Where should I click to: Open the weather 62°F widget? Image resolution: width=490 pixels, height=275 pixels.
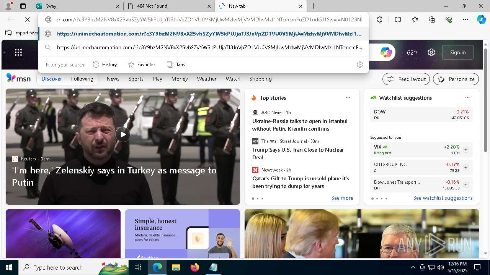pos(412,52)
